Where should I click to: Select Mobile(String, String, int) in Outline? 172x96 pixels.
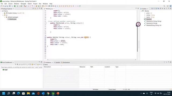[x=153, y=25]
